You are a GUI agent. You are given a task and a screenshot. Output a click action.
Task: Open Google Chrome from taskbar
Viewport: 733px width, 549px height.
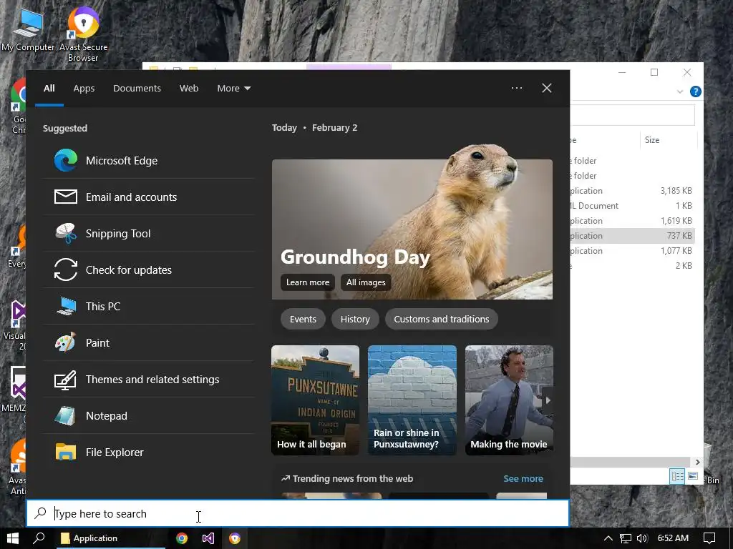(182, 538)
